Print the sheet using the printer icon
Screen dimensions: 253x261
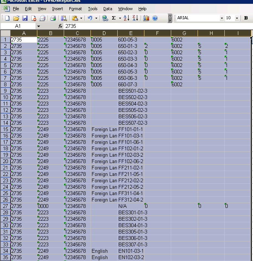tap(53, 18)
